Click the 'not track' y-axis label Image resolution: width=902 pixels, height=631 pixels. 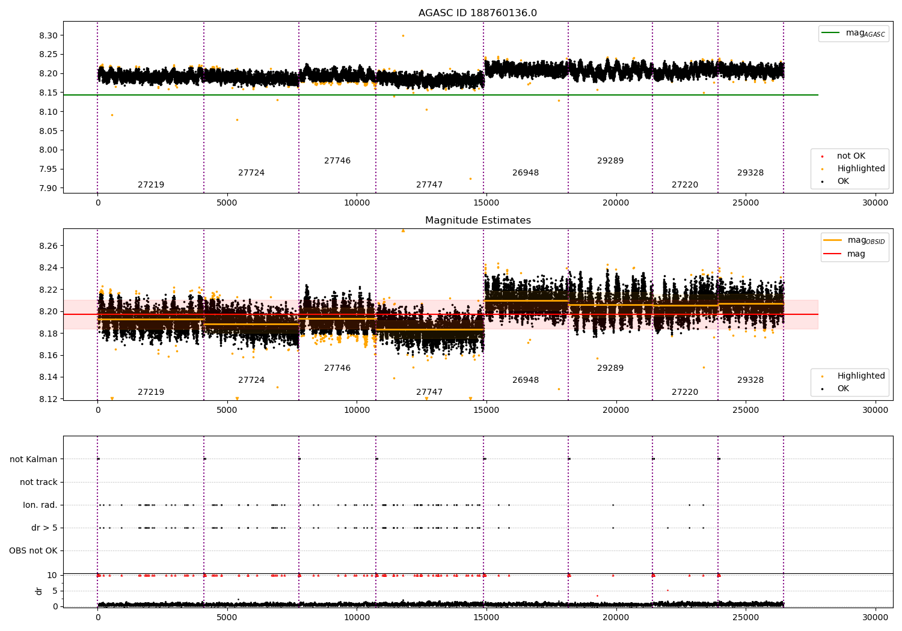(38, 483)
